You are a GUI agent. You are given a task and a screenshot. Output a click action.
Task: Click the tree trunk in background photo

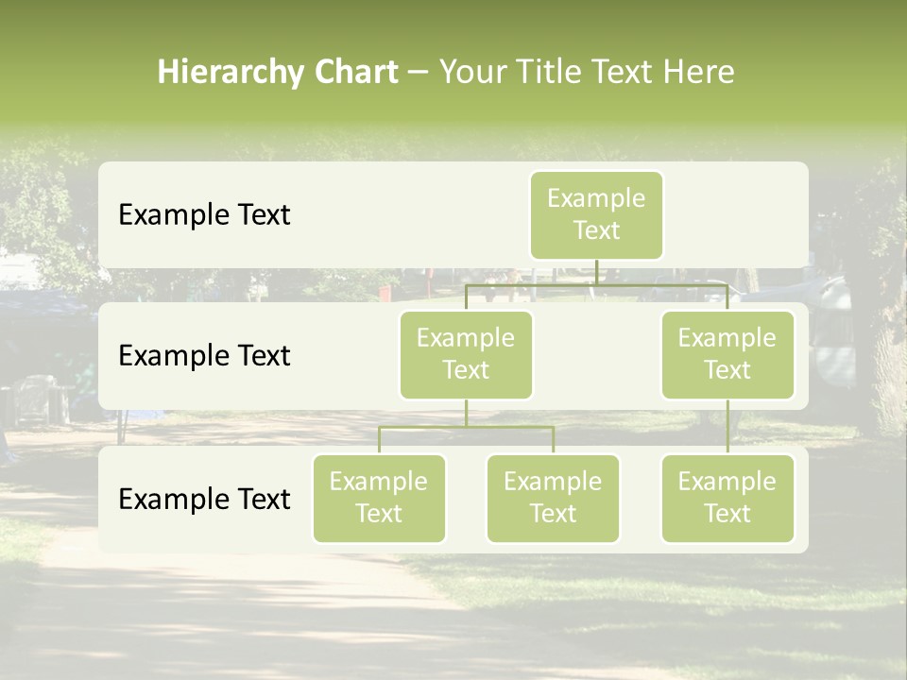pyautogui.click(x=883, y=378)
